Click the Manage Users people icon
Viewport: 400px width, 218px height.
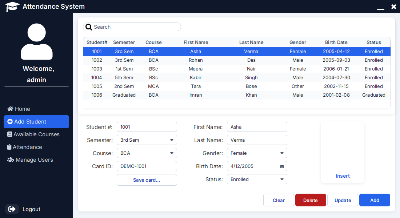pos(11,160)
